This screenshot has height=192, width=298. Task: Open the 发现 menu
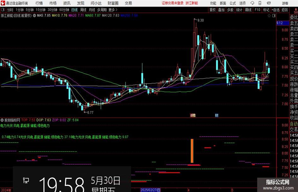(81, 3)
